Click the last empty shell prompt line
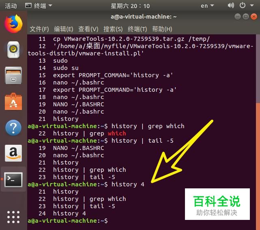260x230 pixels. pyautogui.click(x=68, y=221)
